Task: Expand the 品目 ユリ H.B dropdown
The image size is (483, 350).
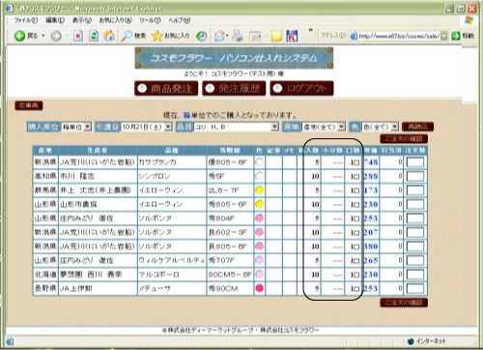Action: pos(237,127)
